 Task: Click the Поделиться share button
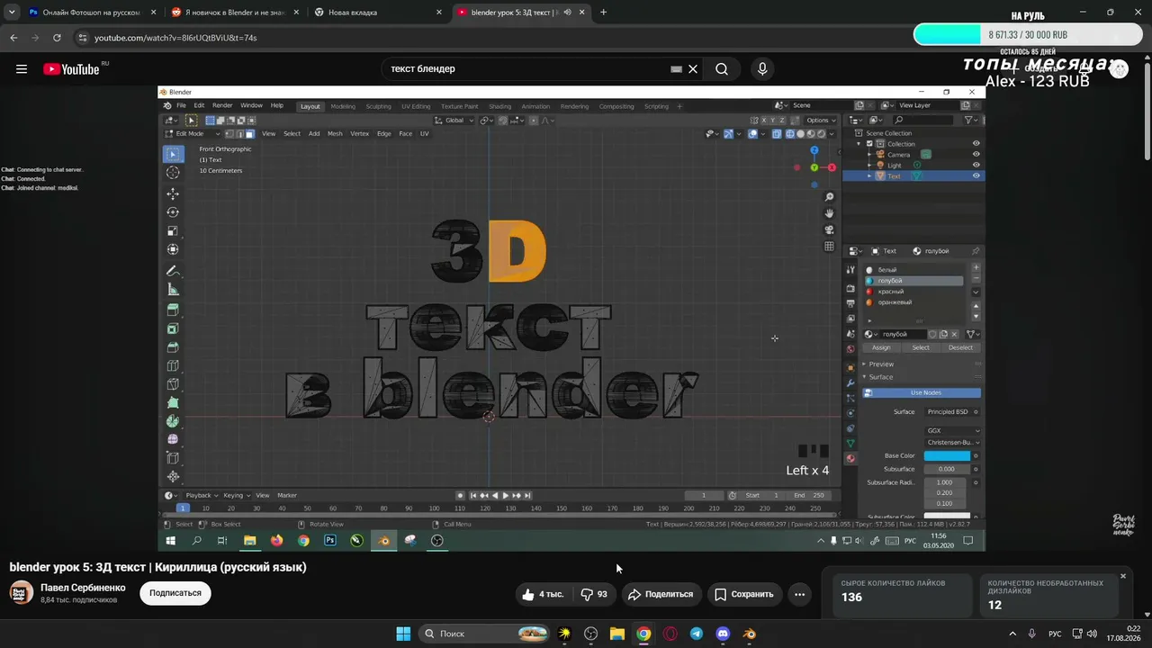tap(661, 594)
